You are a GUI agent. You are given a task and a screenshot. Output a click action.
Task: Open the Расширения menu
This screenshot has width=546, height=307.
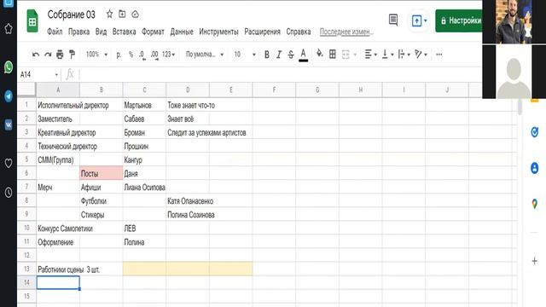pos(262,32)
